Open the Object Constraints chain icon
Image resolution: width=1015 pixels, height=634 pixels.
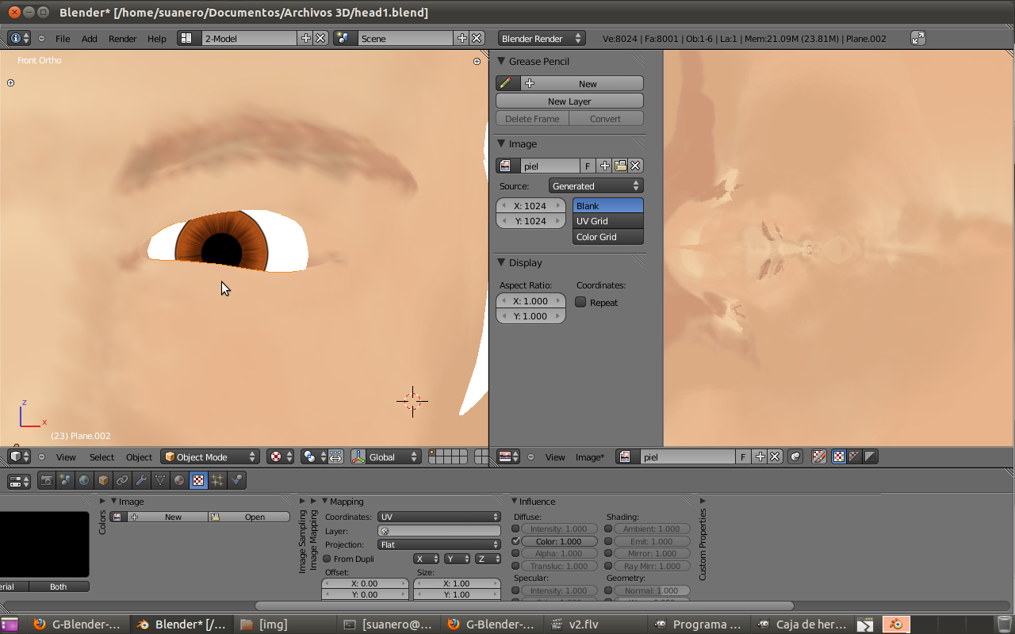pyautogui.click(x=122, y=480)
